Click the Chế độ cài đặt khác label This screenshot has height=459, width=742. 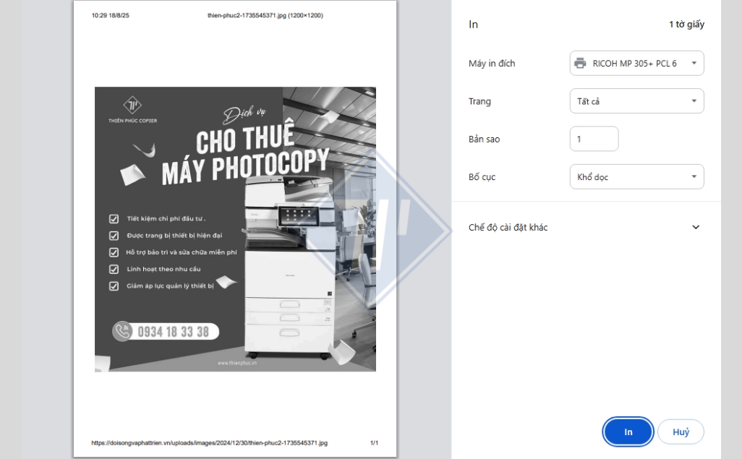[508, 227]
